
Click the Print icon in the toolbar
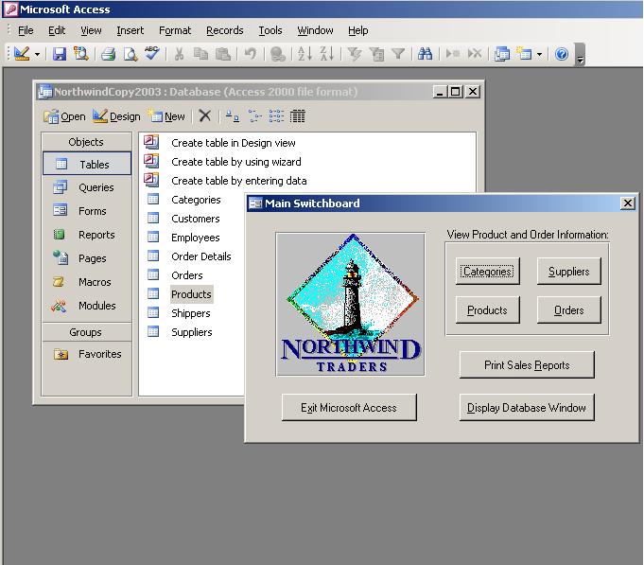[108, 55]
